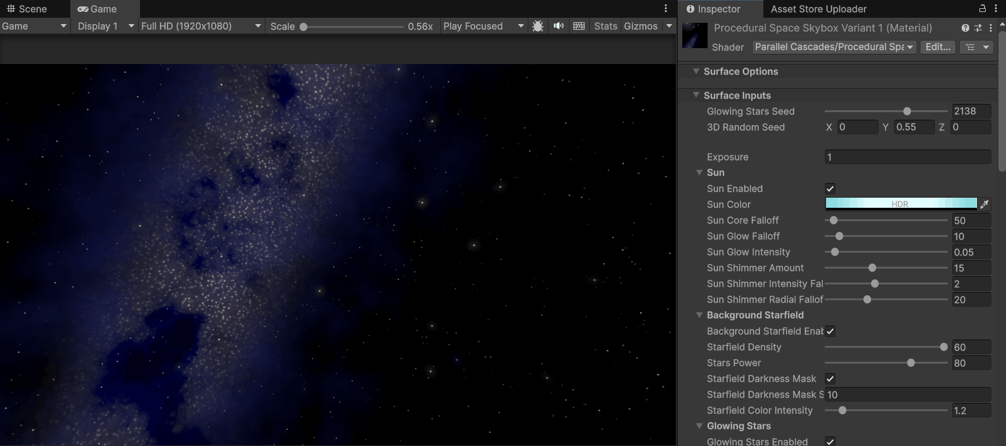
Task: Open the Game view three-dot menu
Action: [x=665, y=8]
